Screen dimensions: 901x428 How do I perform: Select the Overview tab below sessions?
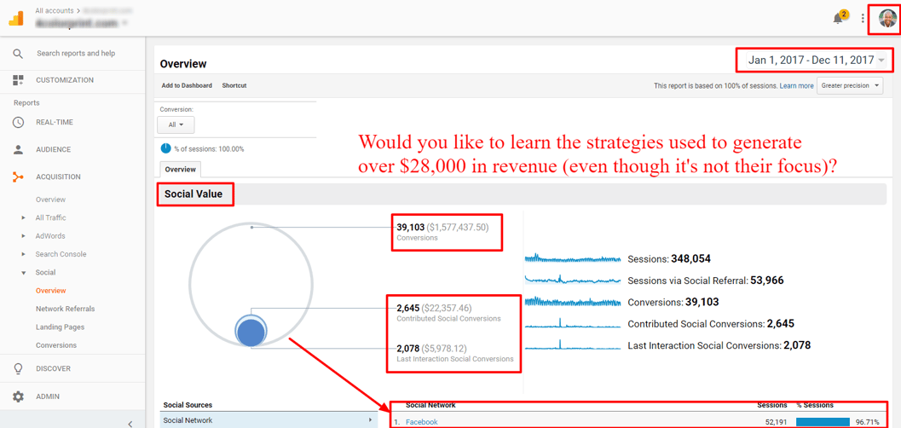click(180, 169)
